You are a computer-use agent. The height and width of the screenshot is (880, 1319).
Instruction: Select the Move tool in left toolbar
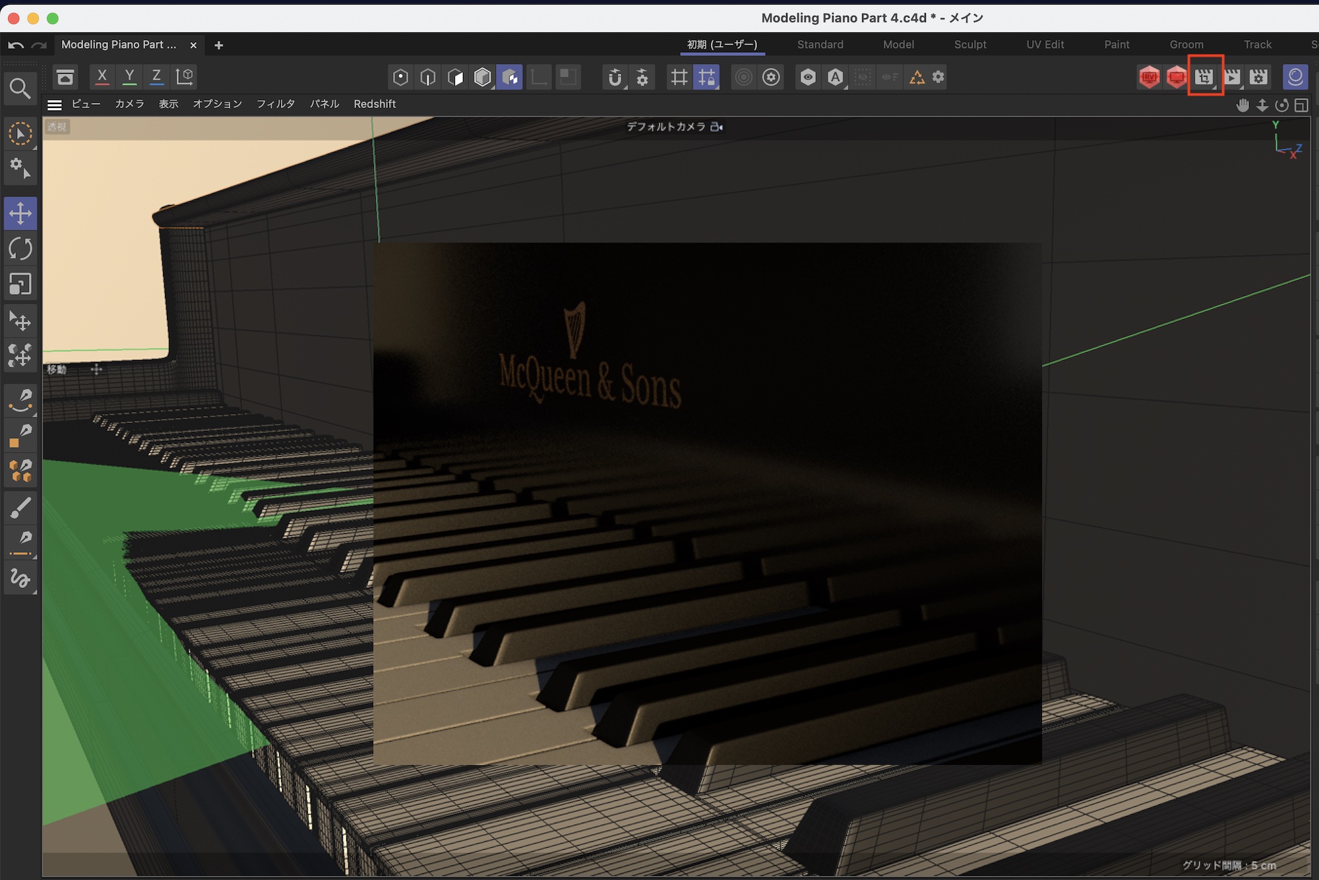(x=20, y=214)
